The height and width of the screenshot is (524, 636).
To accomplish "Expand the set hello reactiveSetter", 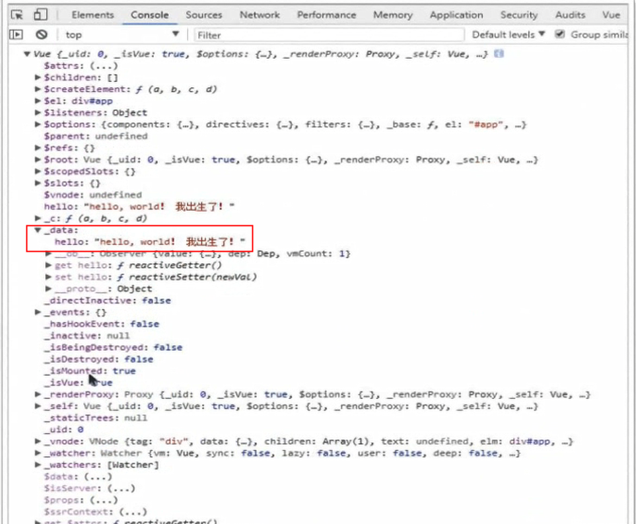I will [48, 278].
